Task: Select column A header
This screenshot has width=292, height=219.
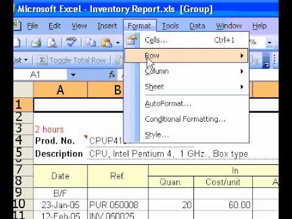Action: tap(60, 89)
